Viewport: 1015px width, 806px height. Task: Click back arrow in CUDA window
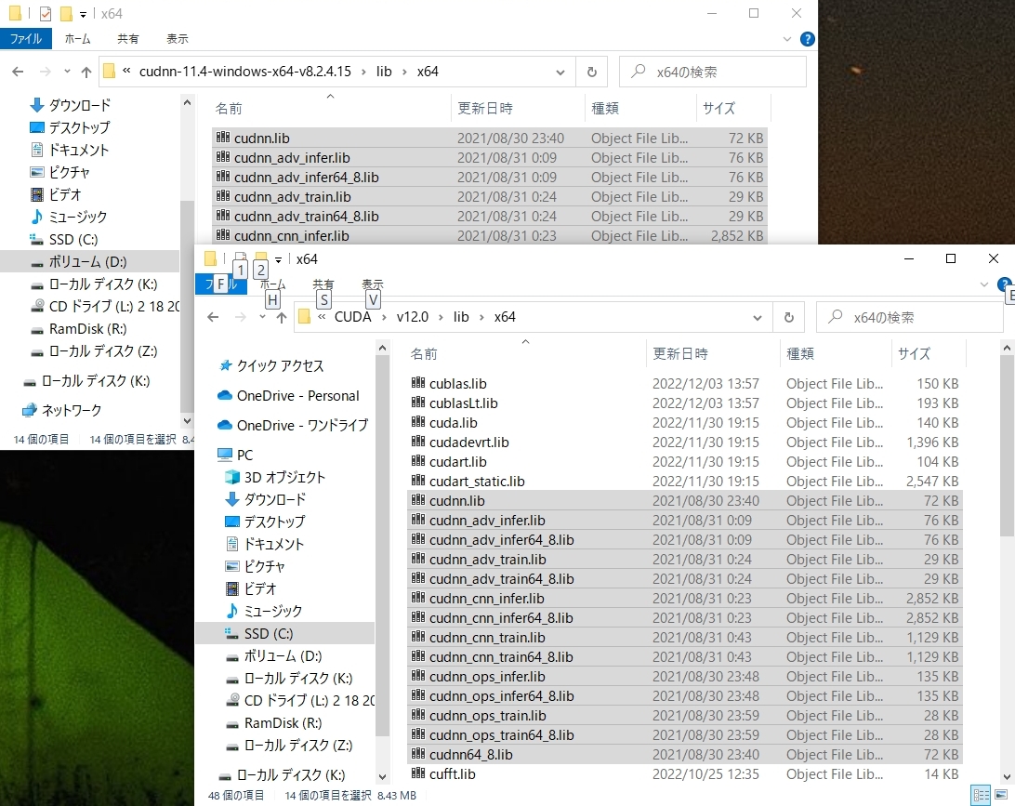pyautogui.click(x=213, y=317)
